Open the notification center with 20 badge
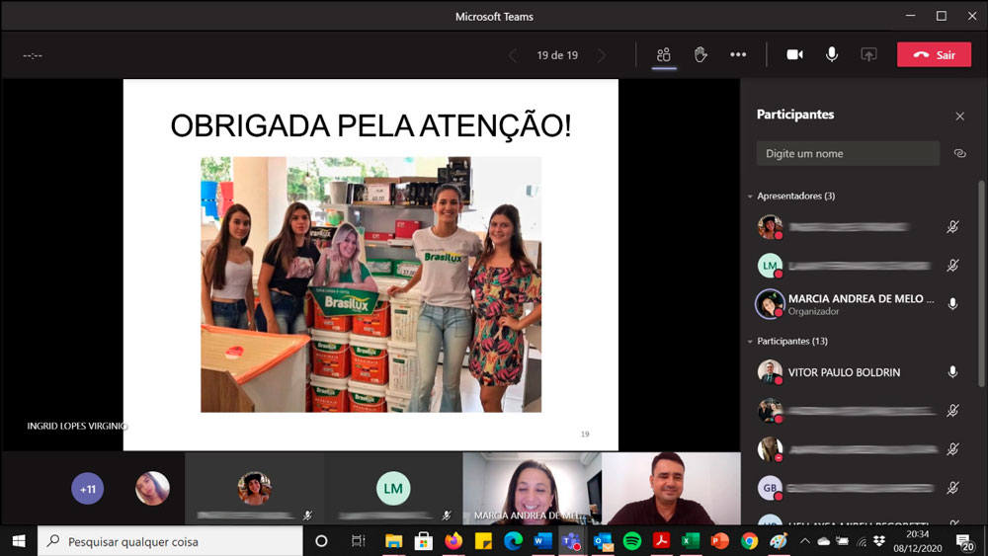 [x=964, y=541]
